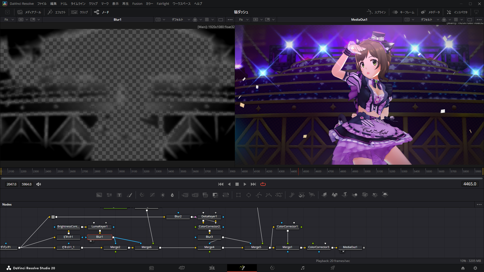The image size is (484, 272).
Task: Add a Rectangle mask from toolbar
Action: pyautogui.click(x=238, y=195)
